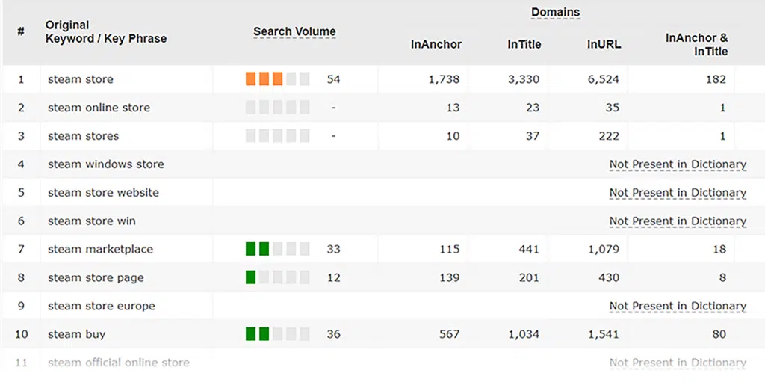Sort by the InAnchor column header
765x385 pixels.
(x=436, y=44)
